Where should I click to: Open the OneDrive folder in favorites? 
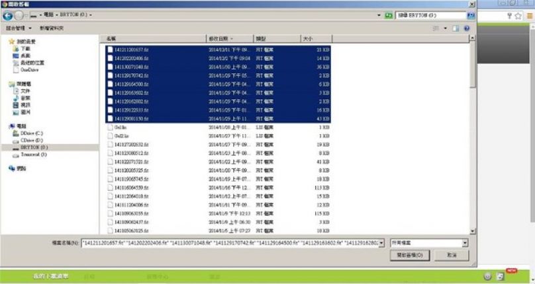click(29, 69)
